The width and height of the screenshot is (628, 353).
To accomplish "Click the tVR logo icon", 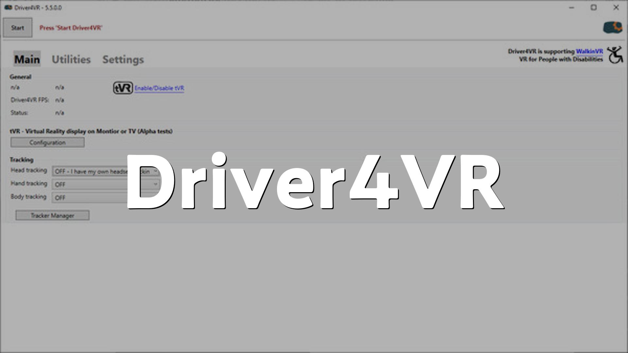I will point(123,88).
